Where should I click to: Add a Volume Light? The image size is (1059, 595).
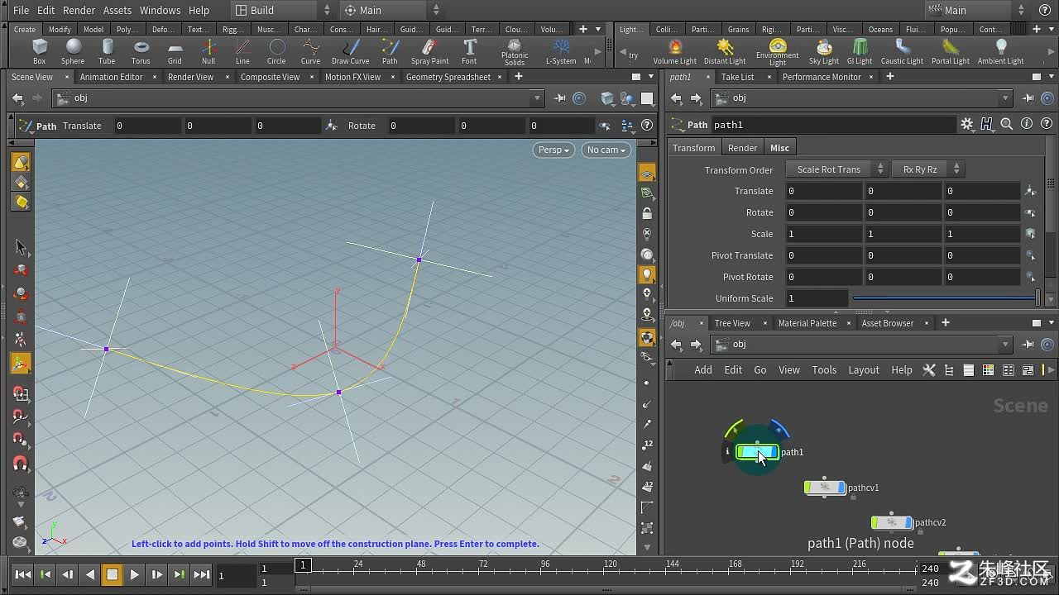click(675, 52)
